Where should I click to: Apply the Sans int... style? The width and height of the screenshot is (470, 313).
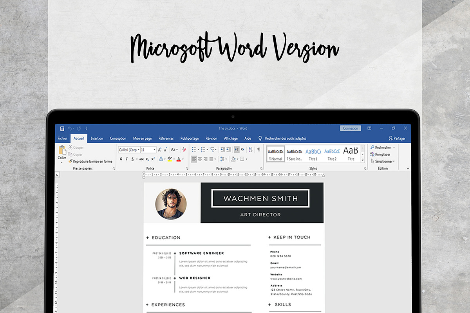point(294,154)
